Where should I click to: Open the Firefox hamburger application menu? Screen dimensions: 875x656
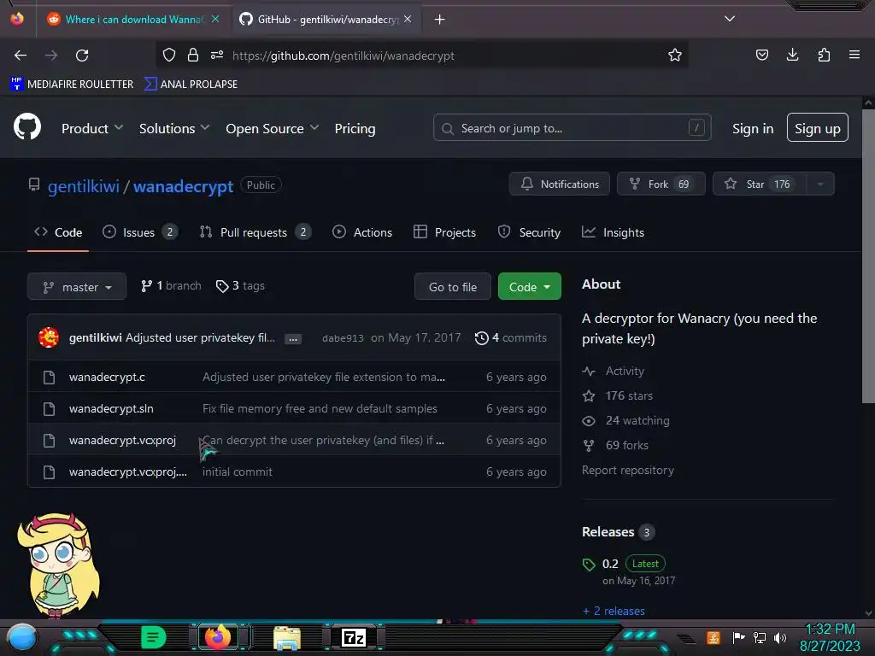(x=854, y=55)
